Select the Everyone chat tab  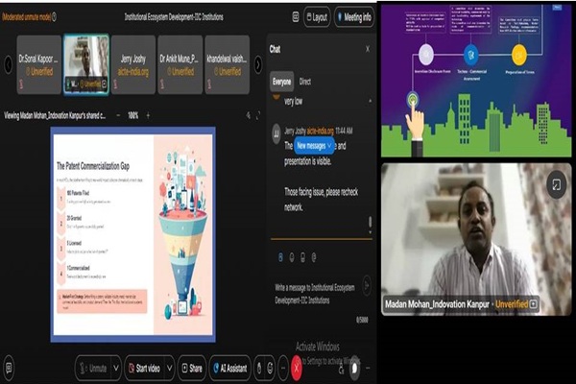point(283,83)
